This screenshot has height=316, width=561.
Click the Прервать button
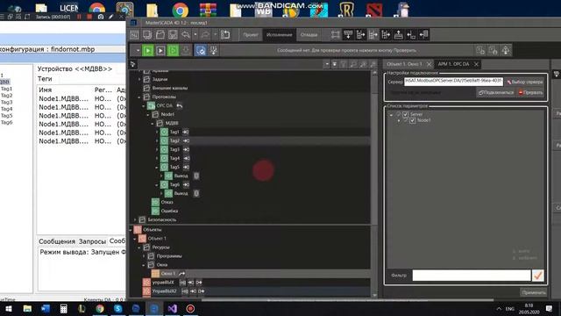point(530,92)
